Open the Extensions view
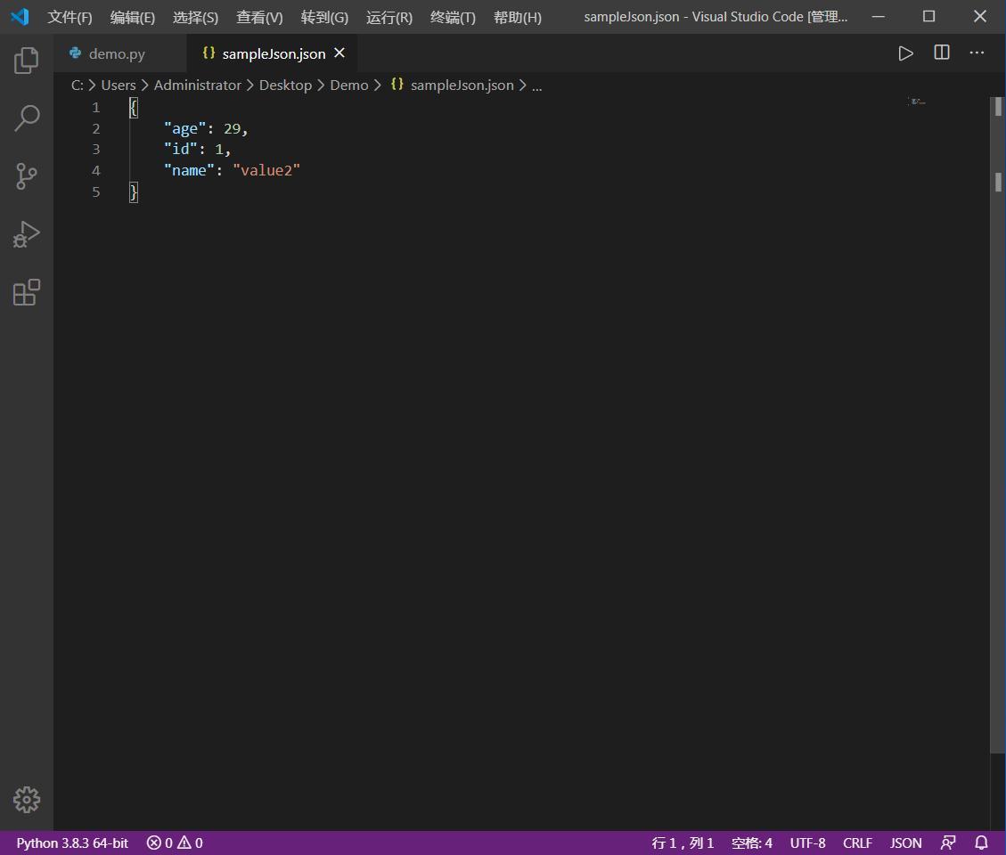Image resolution: width=1006 pixels, height=855 pixels. tap(26, 292)
